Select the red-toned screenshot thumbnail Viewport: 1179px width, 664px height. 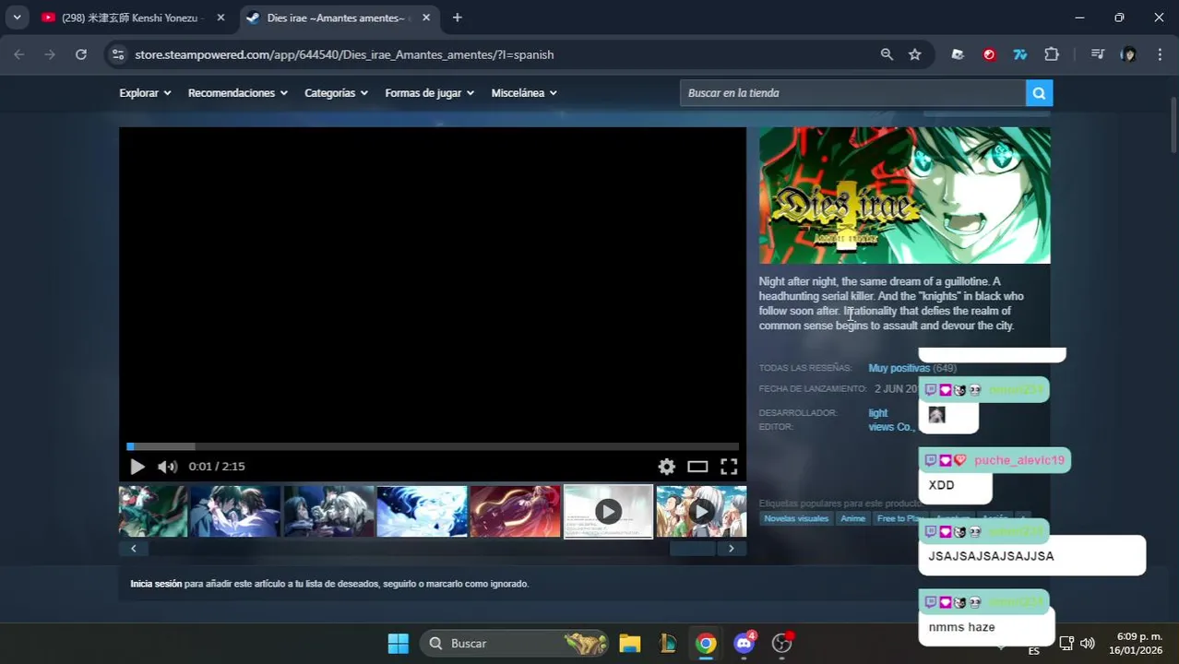pyautogui.click(x=515, y=512)
